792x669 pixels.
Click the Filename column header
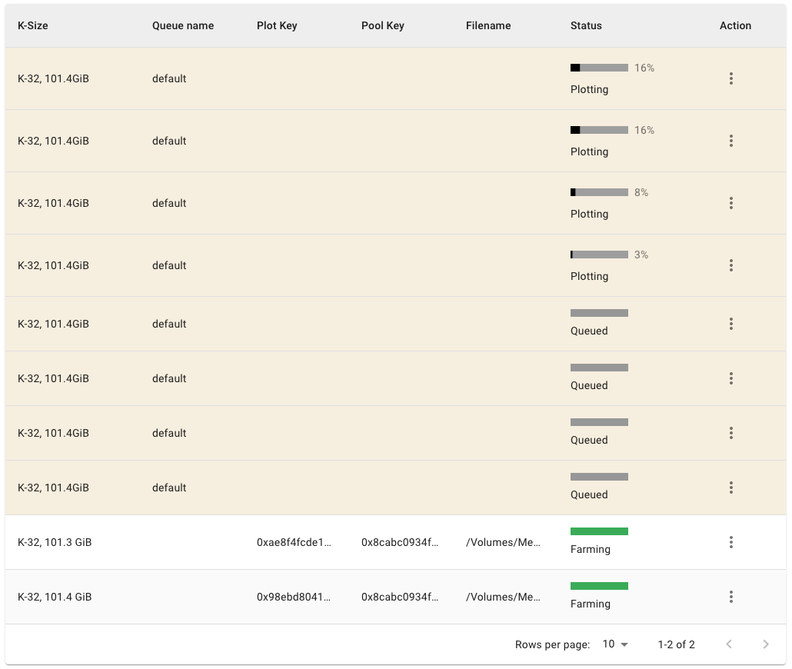tap(488, 25)
